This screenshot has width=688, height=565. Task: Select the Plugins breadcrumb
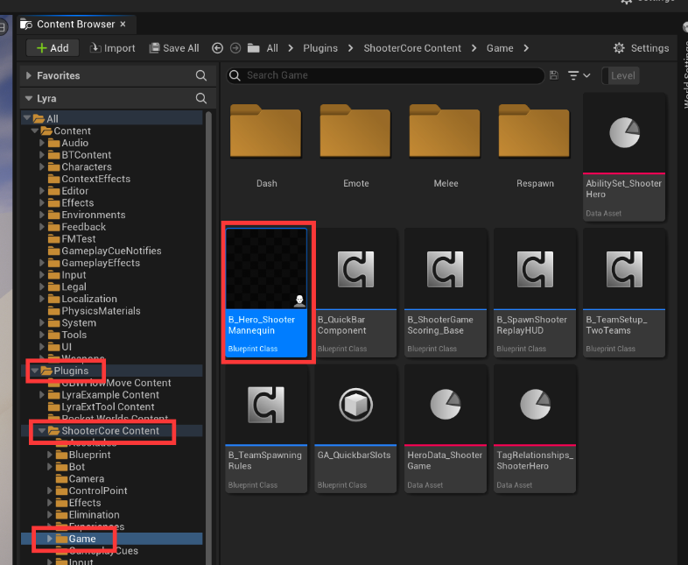320,48
